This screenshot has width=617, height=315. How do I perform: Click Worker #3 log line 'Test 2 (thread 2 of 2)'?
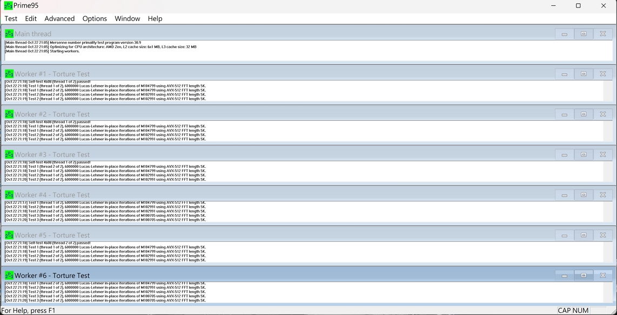click(105, 180)
